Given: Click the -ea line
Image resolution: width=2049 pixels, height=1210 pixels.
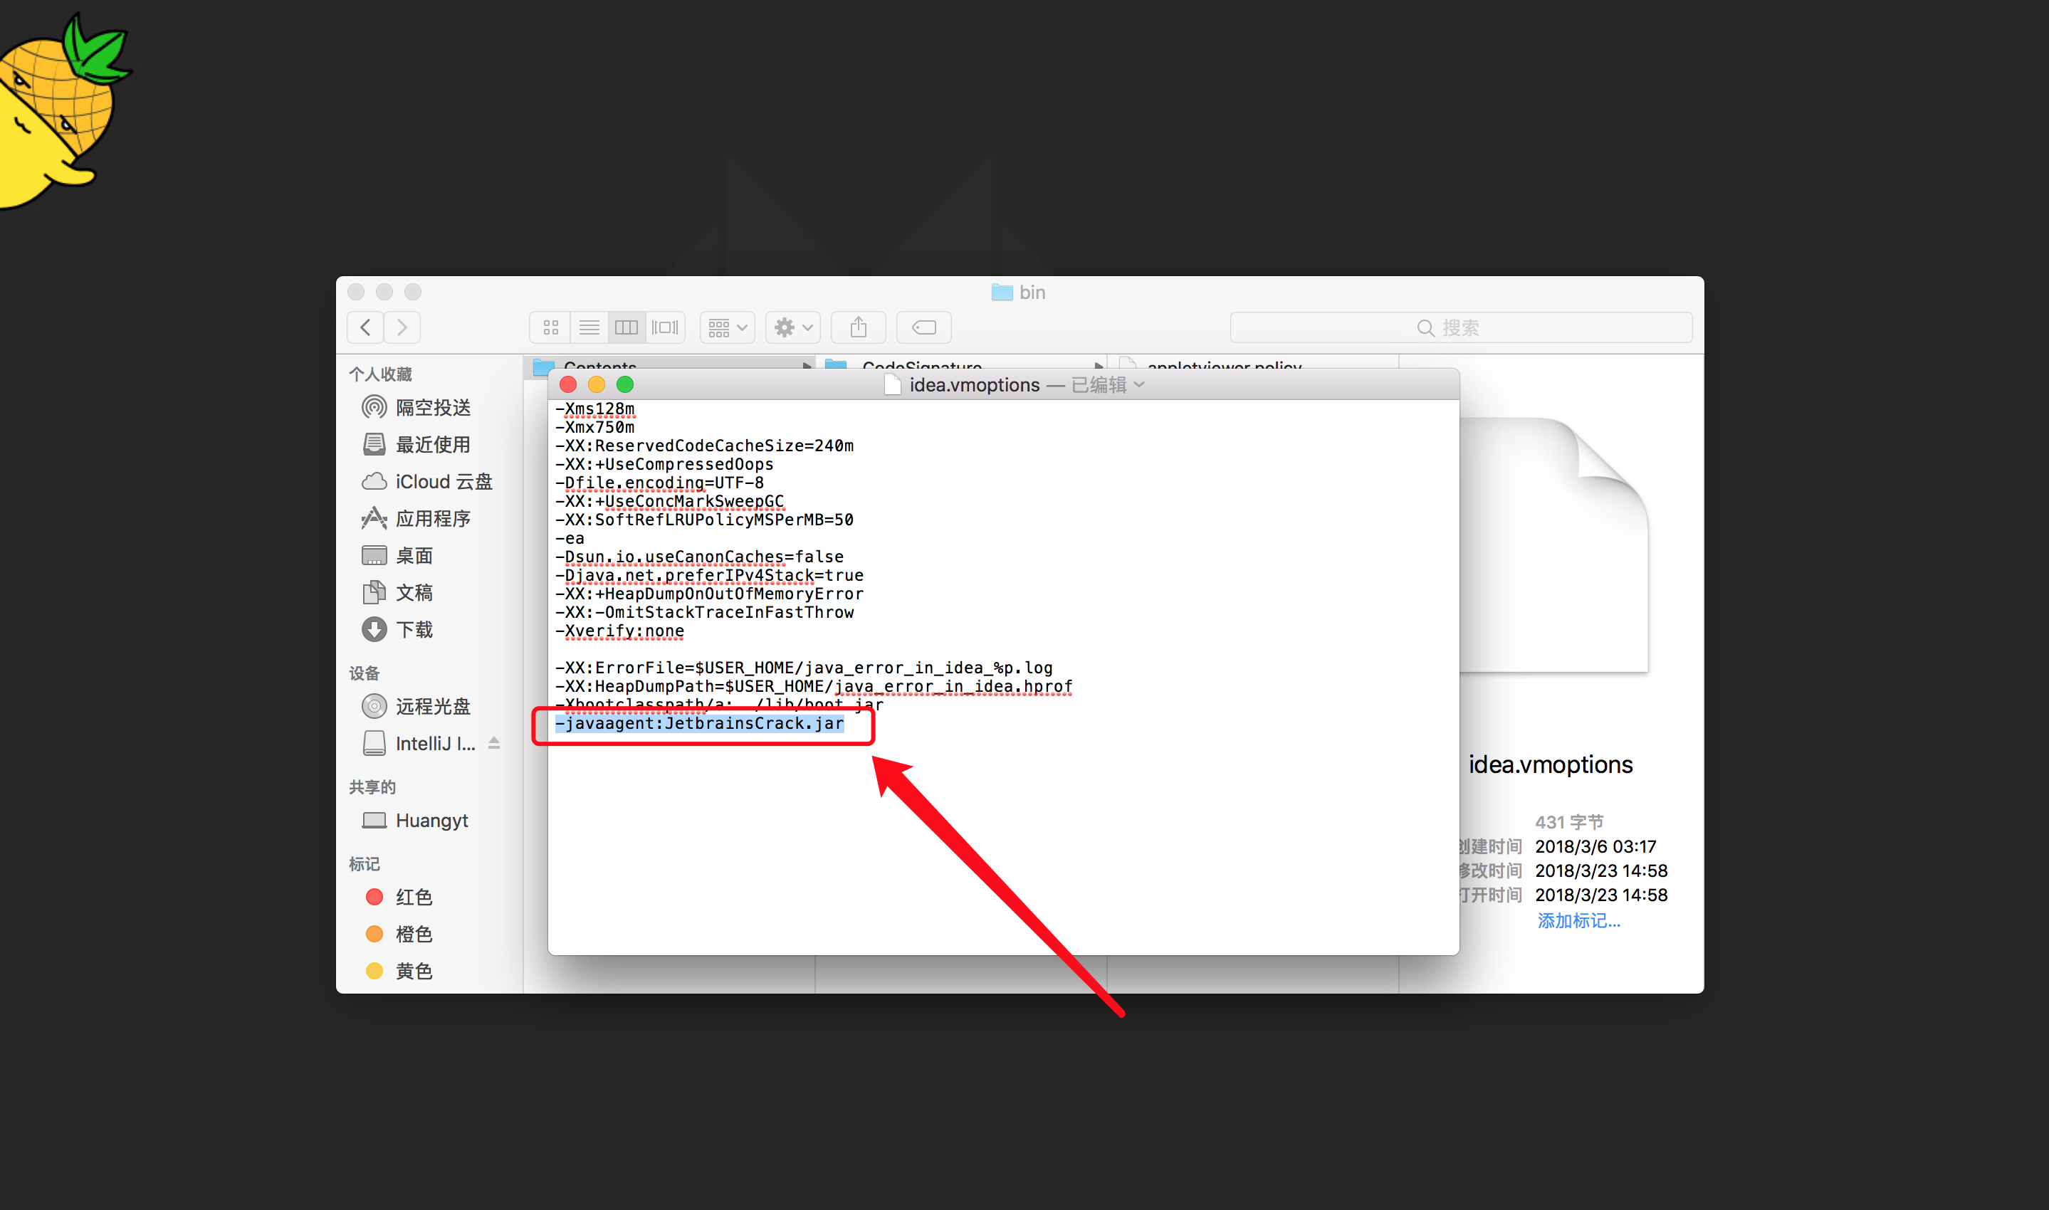Looking at the screenshot, I should (570, 538).
